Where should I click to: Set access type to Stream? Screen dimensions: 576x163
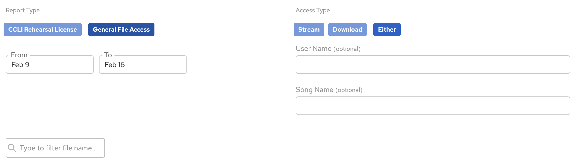pos(309,30)
